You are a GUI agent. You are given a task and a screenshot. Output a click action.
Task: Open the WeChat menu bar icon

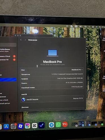[x=72, y=26]
